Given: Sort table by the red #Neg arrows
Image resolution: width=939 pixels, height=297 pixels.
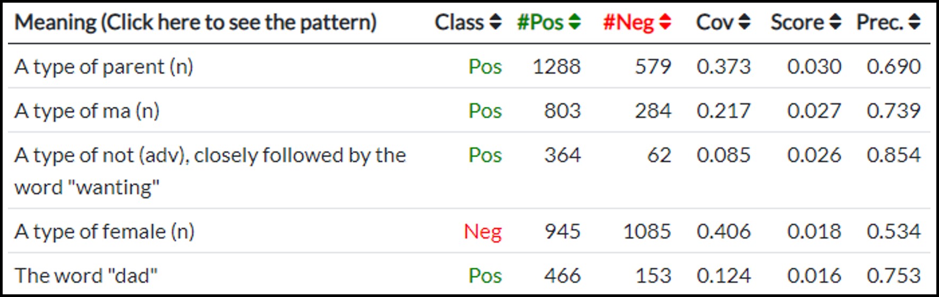Looking at the screenshot, I should click(x=665, y=22).
